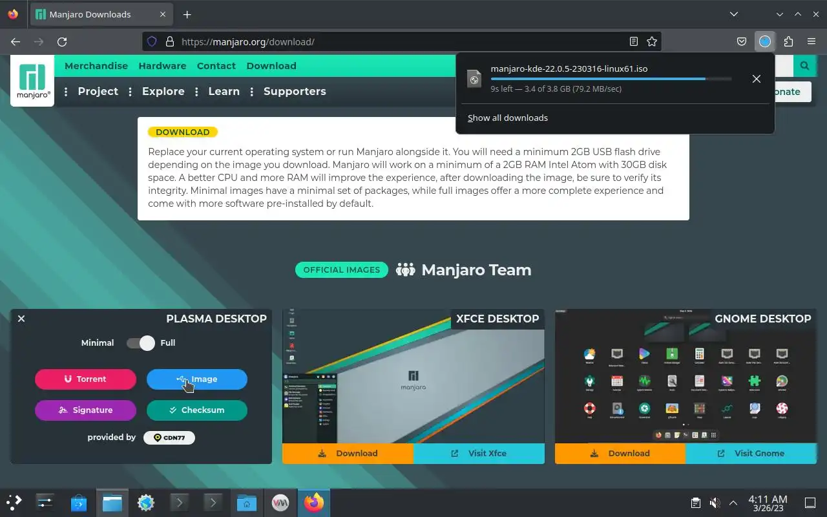Click the padlock site security icon

pyautogui.click(x=170, y=41)
